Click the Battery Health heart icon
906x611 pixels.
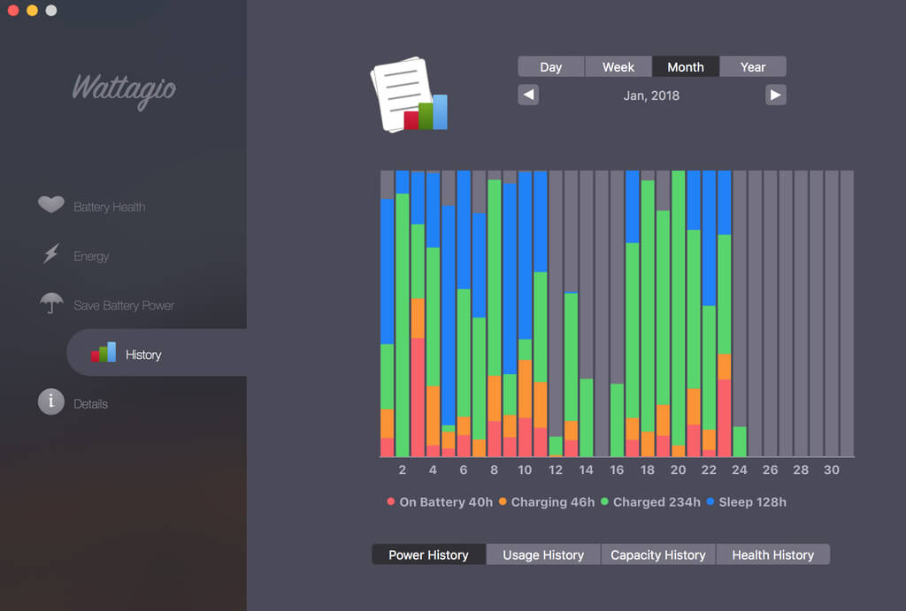click(51, 205)
